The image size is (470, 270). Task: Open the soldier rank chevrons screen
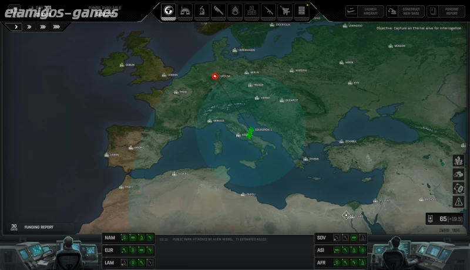235,11
